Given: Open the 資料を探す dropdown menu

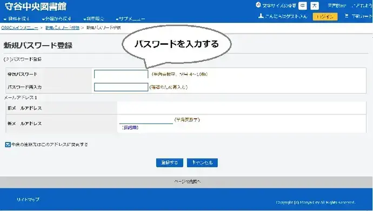Looking at the screenshot, I should point(17,19).
